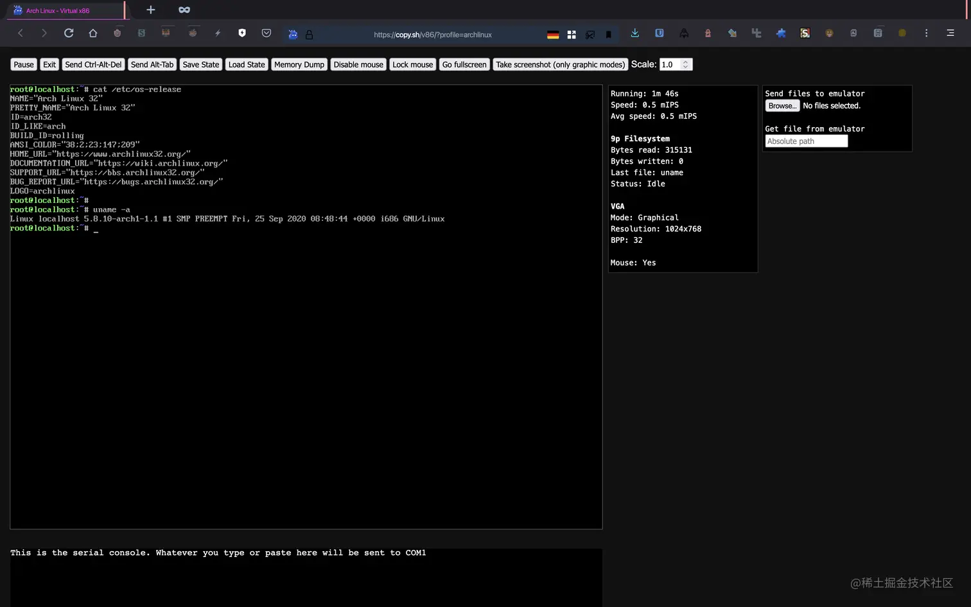Viewport: 971px width, 607px height.
Task: Click the monkey face extension icon
Action: [829, 33]
